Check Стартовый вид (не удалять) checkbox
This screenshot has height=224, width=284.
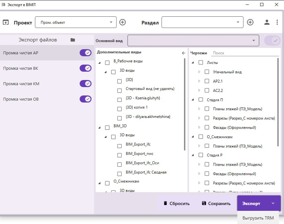[x=120, y=90]
